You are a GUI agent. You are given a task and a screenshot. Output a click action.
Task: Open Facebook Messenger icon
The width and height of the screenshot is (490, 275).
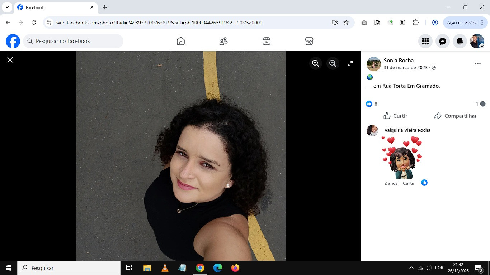pyautogui.click(x=443, y=41)
